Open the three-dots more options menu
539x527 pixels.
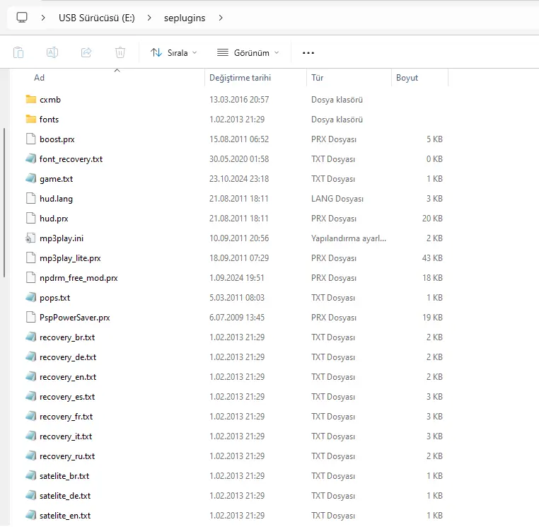pyautogui.click(x=308, y=53)
